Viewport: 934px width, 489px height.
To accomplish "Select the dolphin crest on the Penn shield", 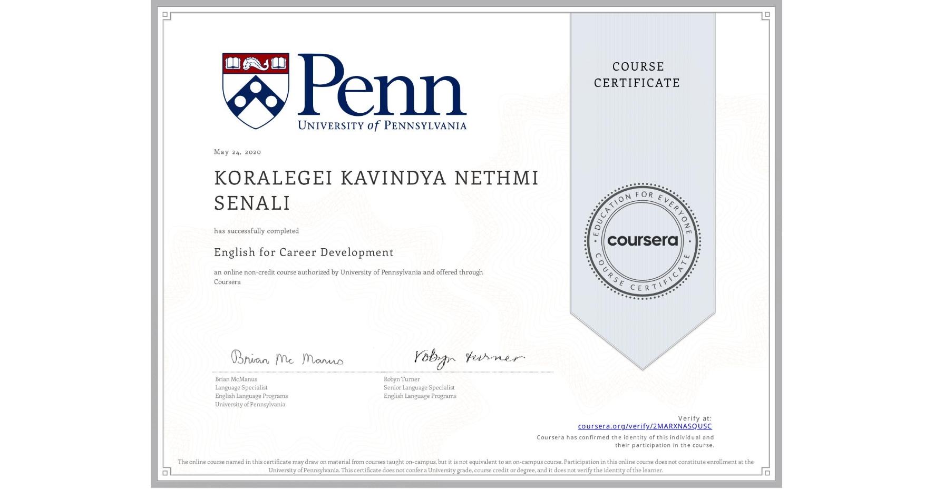I will point(257,63).
